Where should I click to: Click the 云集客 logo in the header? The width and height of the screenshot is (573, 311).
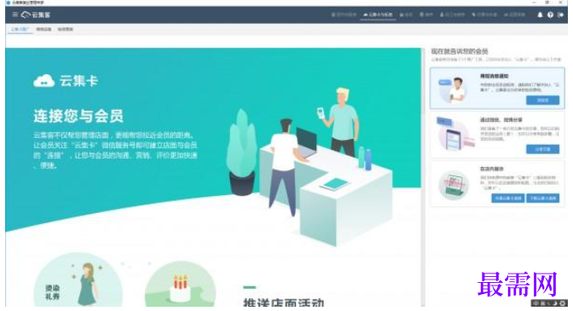tap(36, 15)
